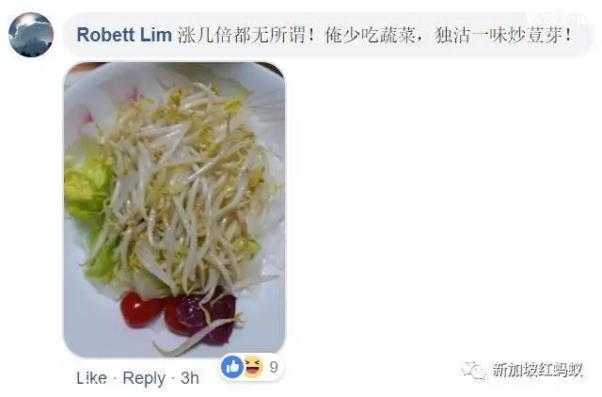This screenshot has width=602, height=397.
Task: Open the attached bean sprouts photo
Action: 175,209
